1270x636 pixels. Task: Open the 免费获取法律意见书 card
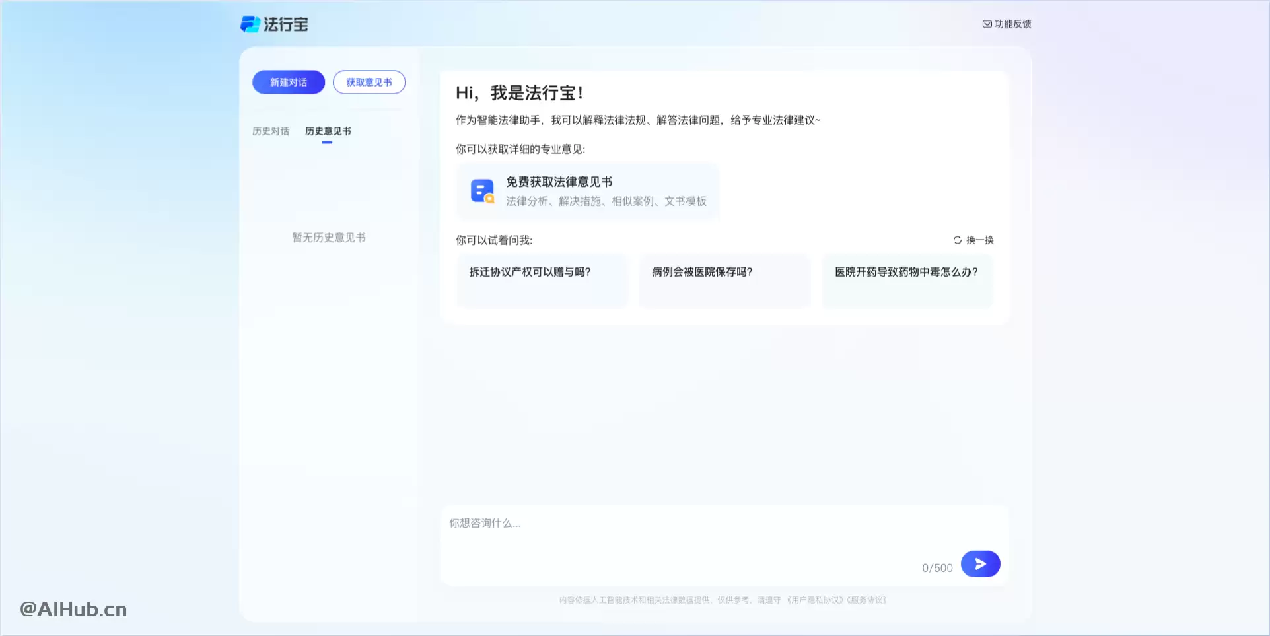pyautogui.click(x=587, y=192)
